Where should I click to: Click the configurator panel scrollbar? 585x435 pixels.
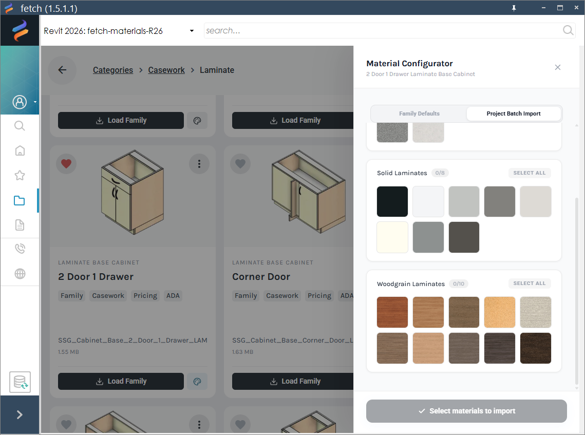pos(577,291)
